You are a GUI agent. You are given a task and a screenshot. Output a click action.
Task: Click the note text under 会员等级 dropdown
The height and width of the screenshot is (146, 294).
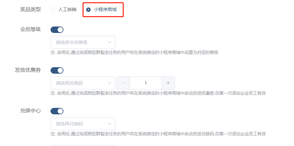point(134,53)
